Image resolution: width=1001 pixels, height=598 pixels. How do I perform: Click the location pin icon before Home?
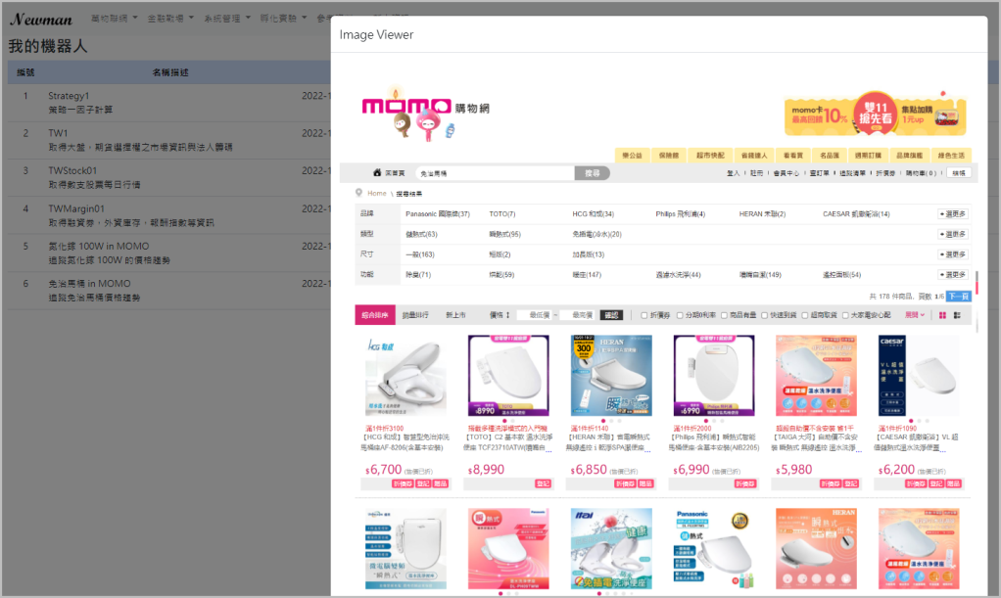click(x=359, y=194)
